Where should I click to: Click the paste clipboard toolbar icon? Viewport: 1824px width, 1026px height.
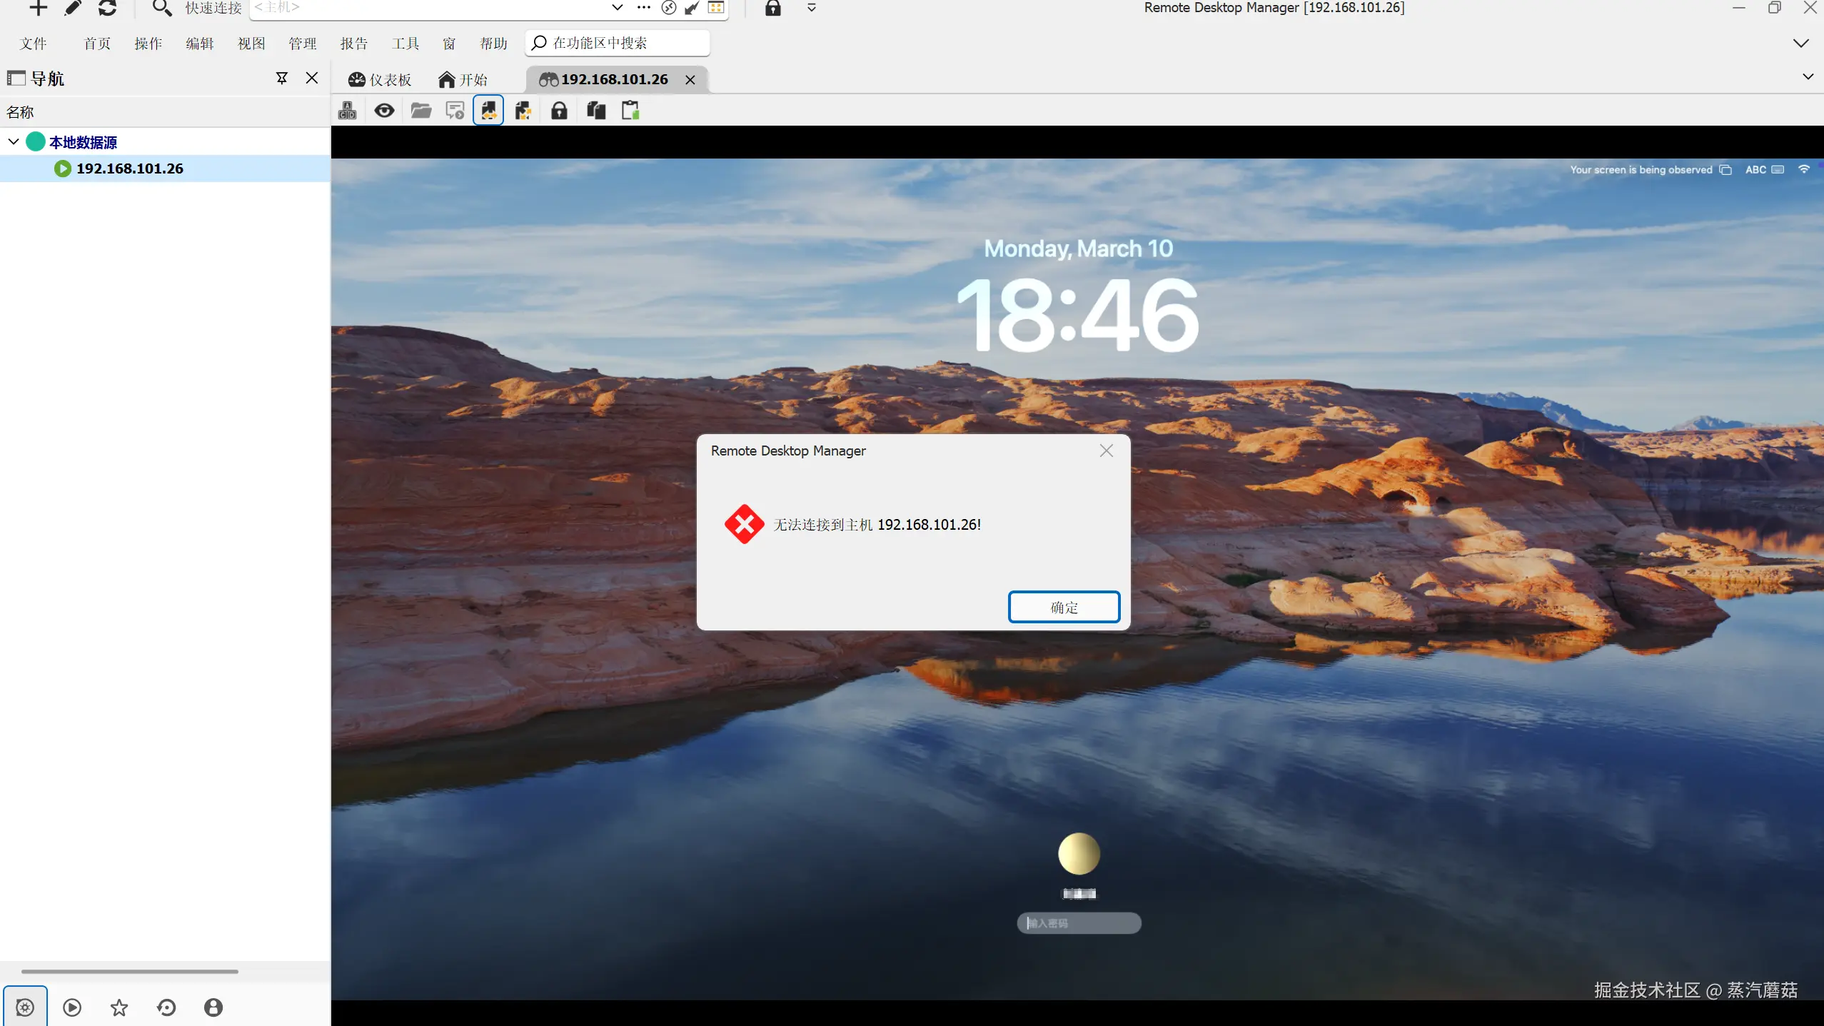[630, 111]
